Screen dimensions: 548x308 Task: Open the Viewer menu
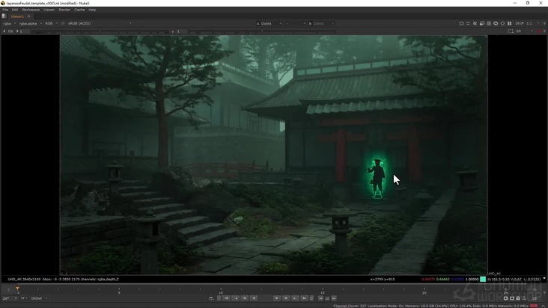click(49, 10)
